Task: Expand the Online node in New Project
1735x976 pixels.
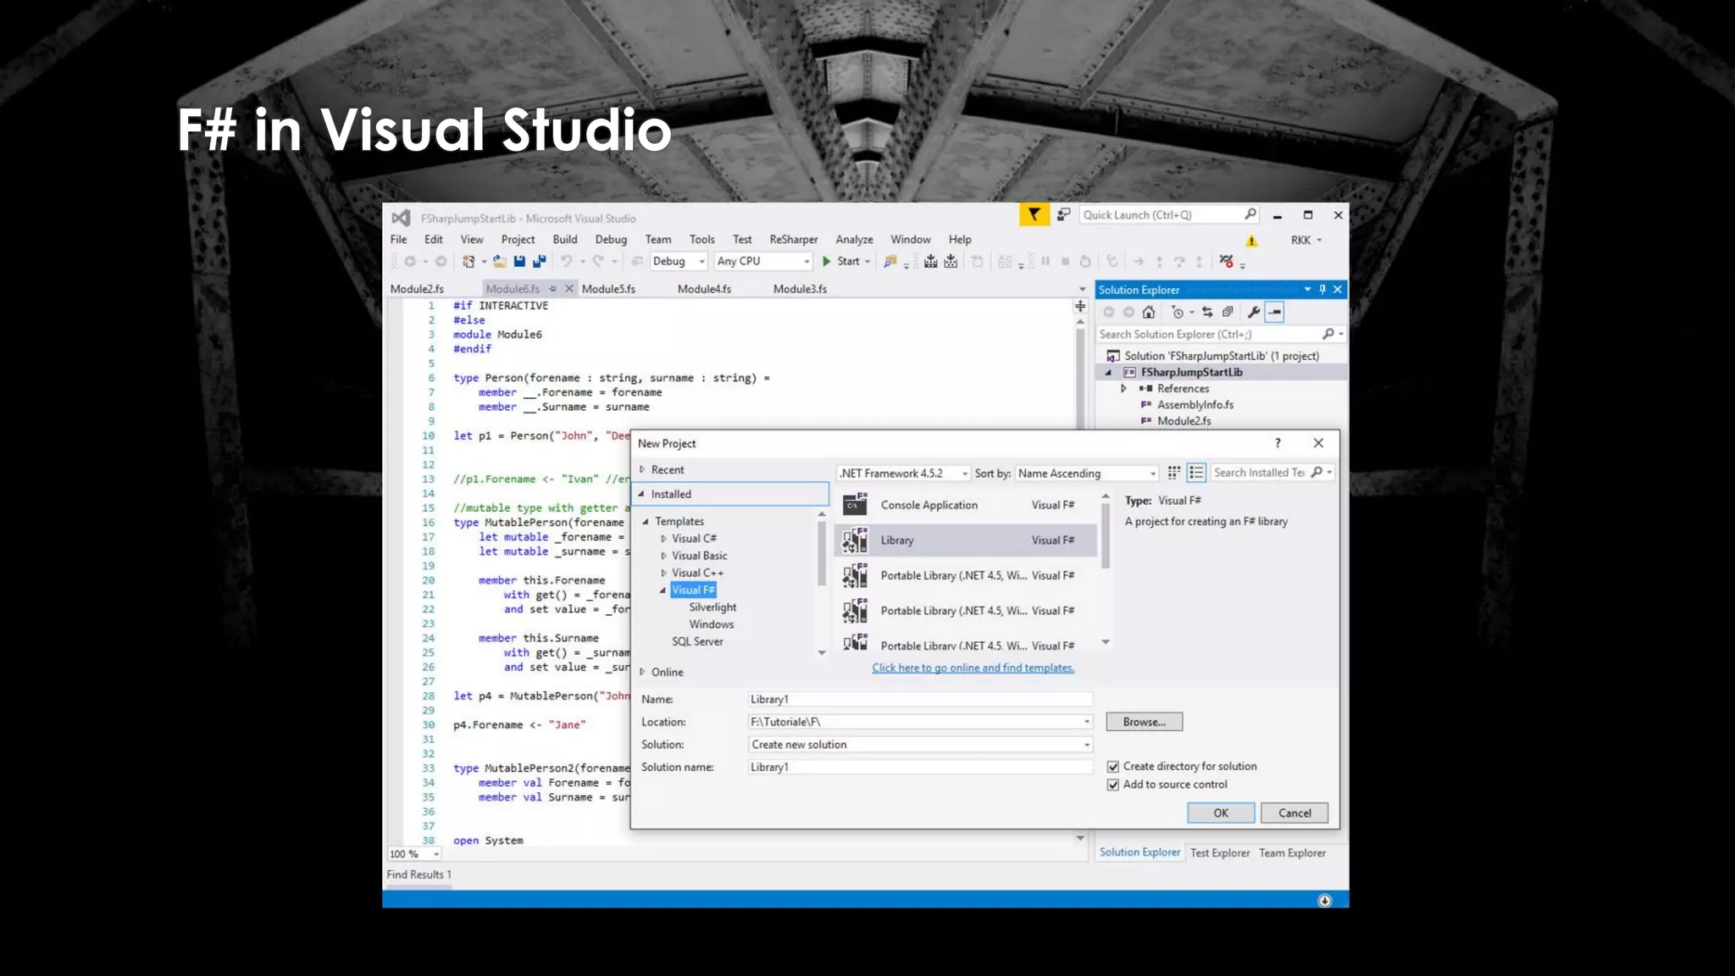Action: coord(643,672)
